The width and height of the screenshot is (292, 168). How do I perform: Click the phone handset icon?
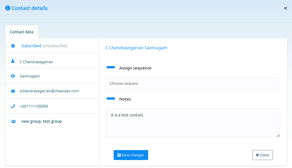pos(13,106)
